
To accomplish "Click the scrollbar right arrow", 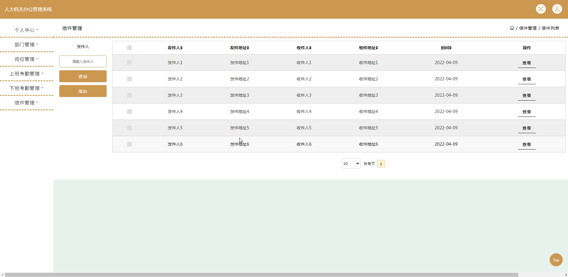I will (566, 275).
